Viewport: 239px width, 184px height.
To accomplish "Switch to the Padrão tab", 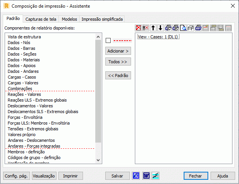I will point(13,18).
